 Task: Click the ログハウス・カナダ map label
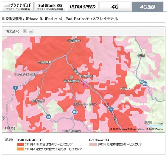click(85, 104)
